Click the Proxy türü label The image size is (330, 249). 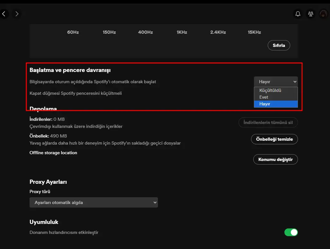40,191
